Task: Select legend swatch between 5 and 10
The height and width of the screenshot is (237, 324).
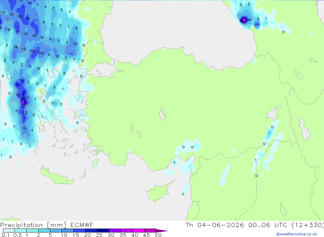Action: pos(56,231)
